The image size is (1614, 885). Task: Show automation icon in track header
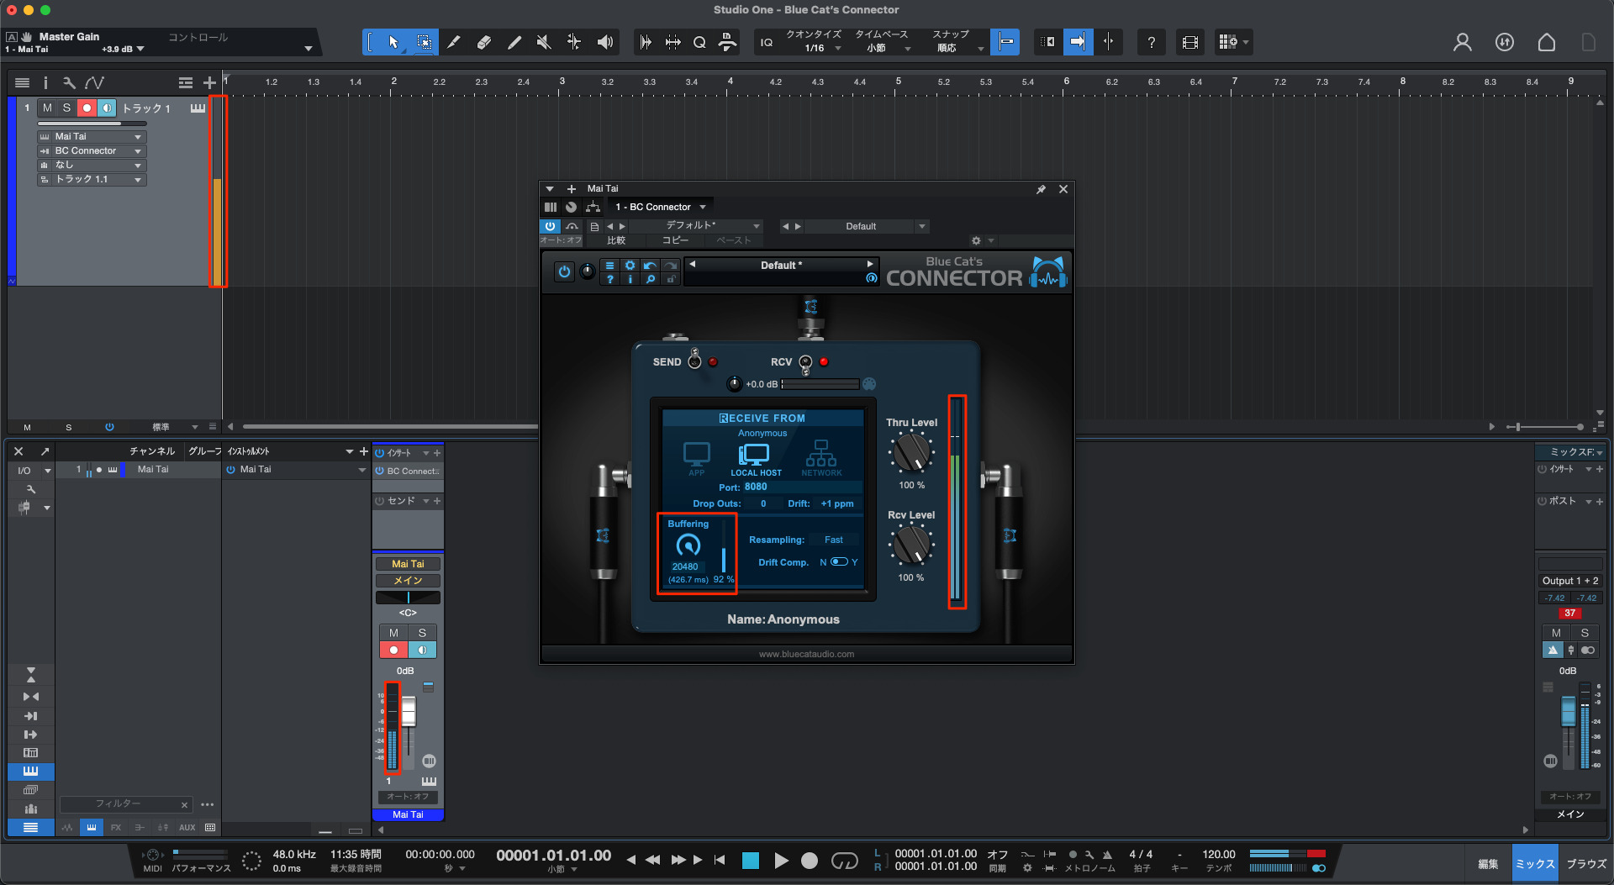(x=94, y=82)
